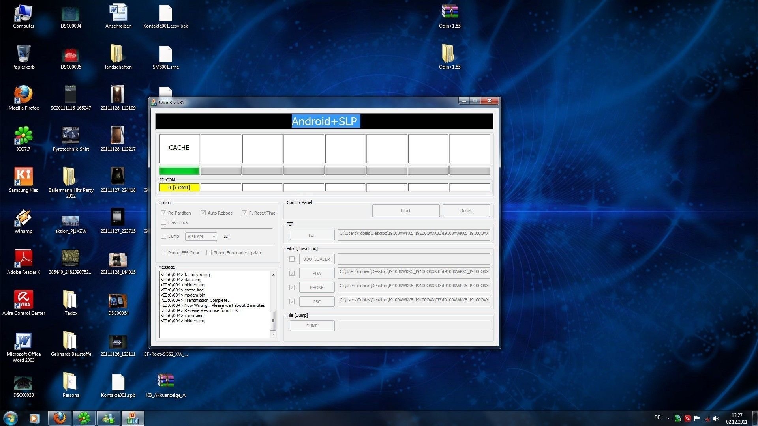Click the PIT file button
The width and height of the screenshot is (758, 426).
click(x=312, y=235)
